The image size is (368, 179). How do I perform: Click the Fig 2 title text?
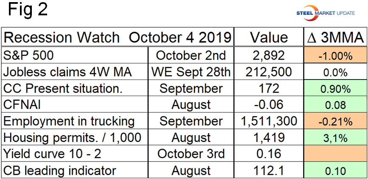click(x=28, y=10)
